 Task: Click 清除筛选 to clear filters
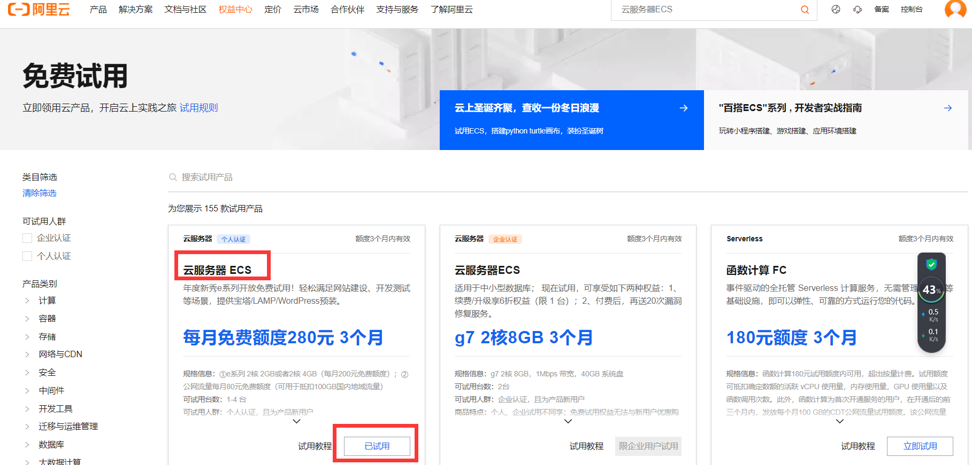pyautogui.click(x=40, y=193)
